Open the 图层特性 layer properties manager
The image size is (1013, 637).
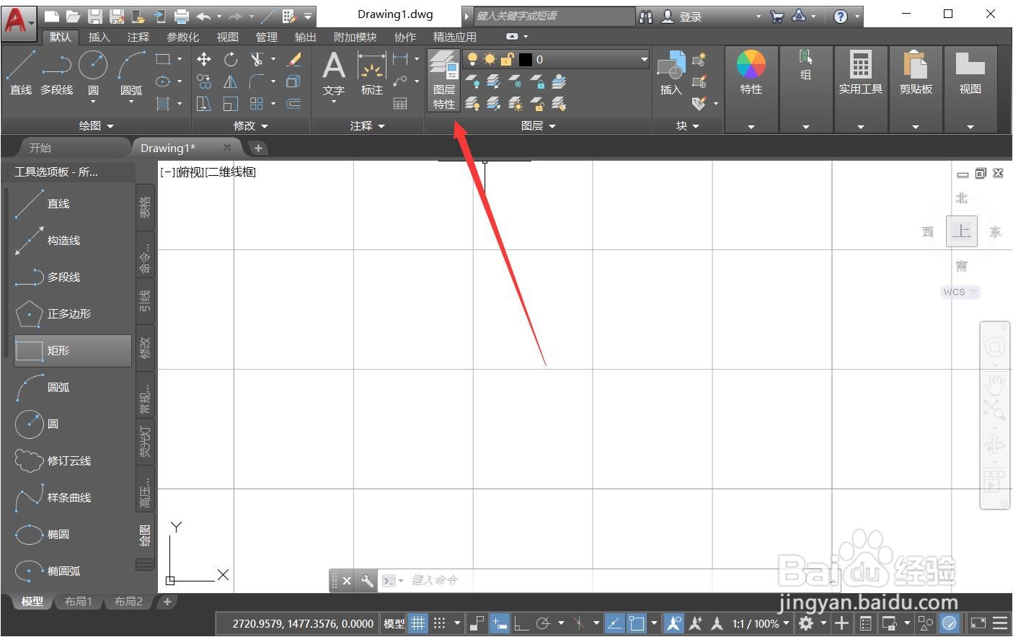tap(443, 80)
